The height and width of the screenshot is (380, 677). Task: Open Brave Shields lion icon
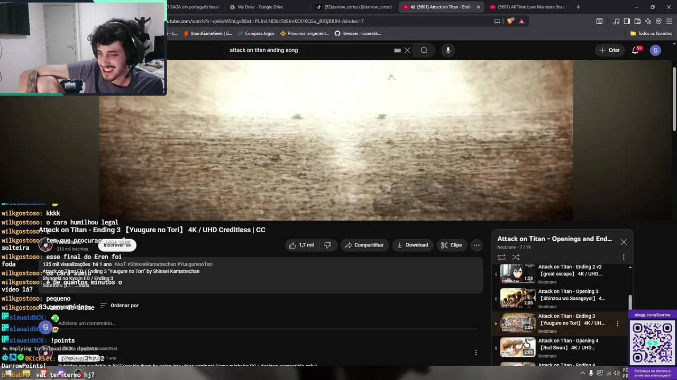point(510,21)
